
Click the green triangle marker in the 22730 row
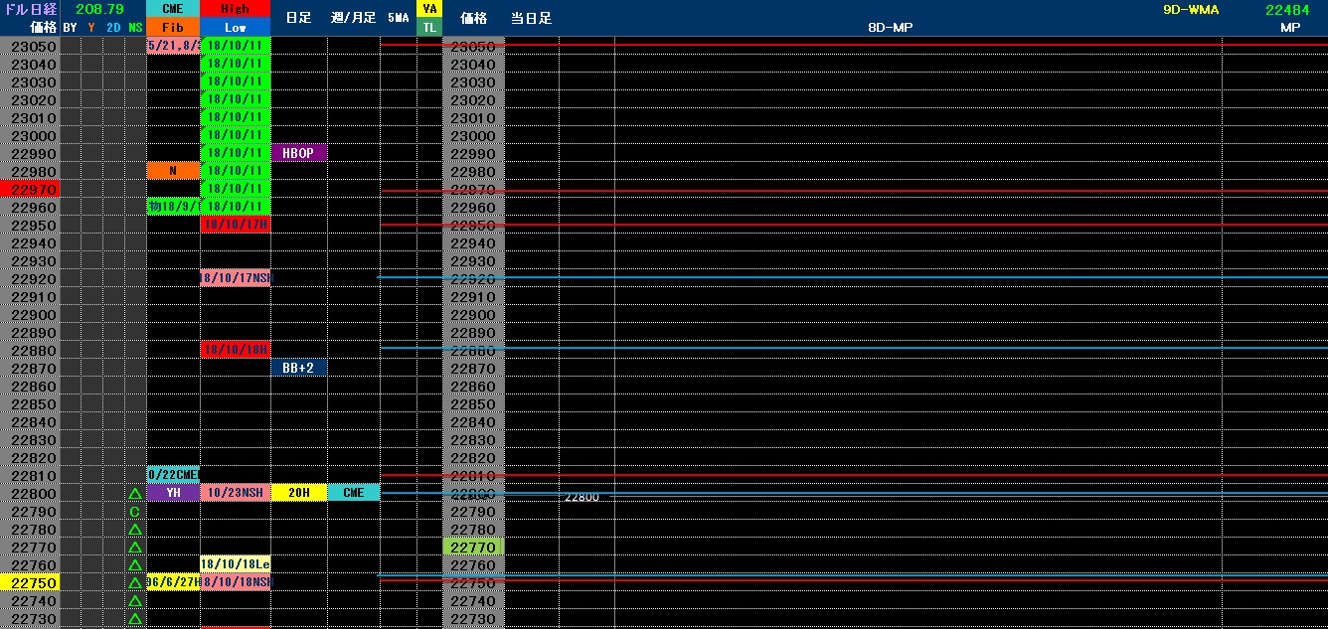pos(134,619)
